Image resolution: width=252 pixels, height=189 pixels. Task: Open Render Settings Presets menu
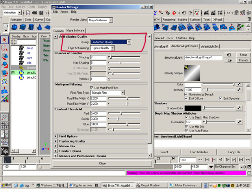64,12
